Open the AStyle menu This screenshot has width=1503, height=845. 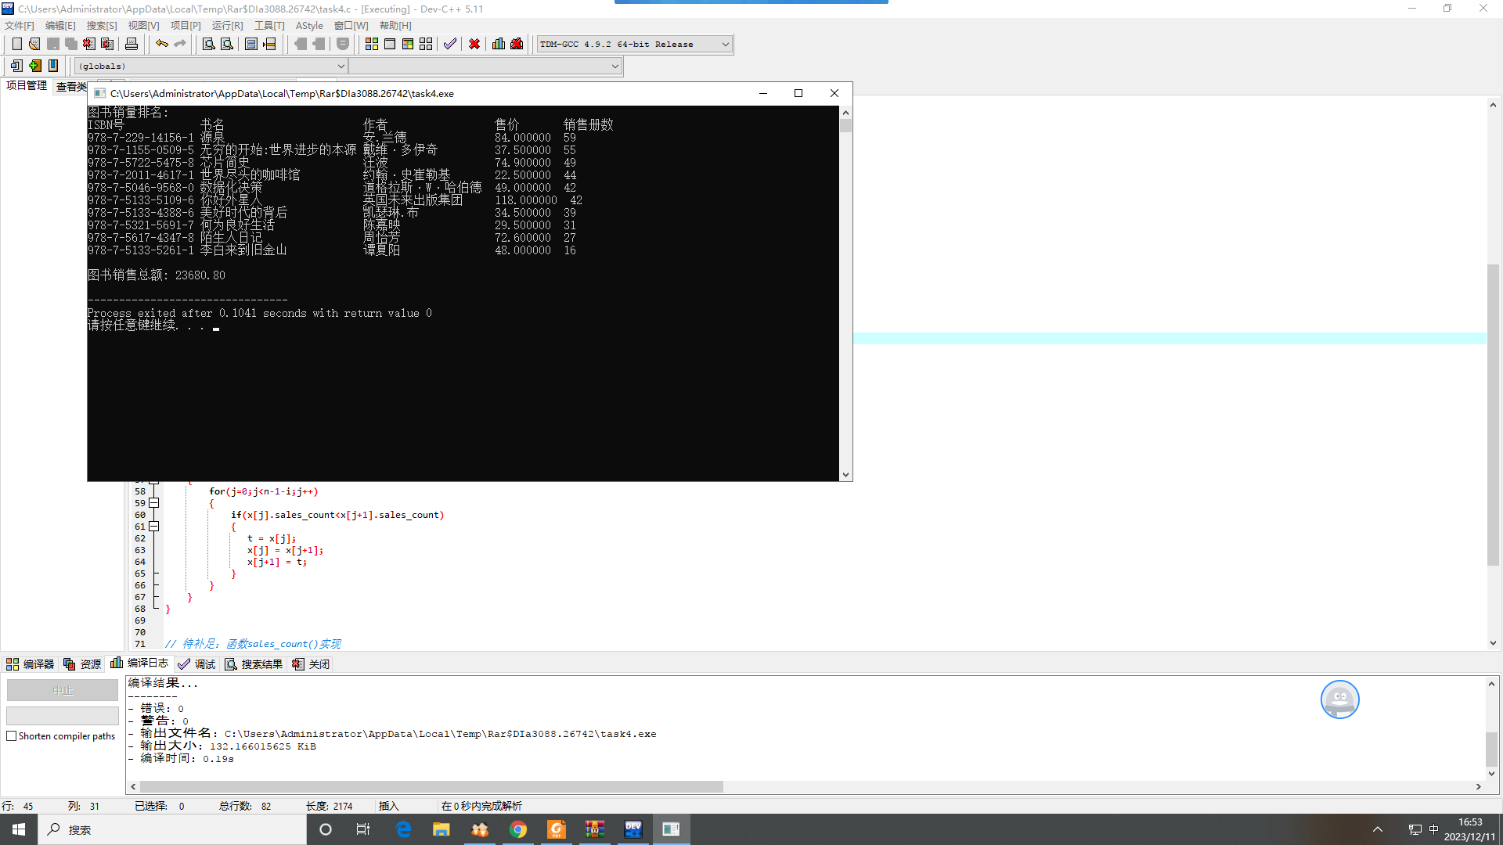(x=309, y=26)
